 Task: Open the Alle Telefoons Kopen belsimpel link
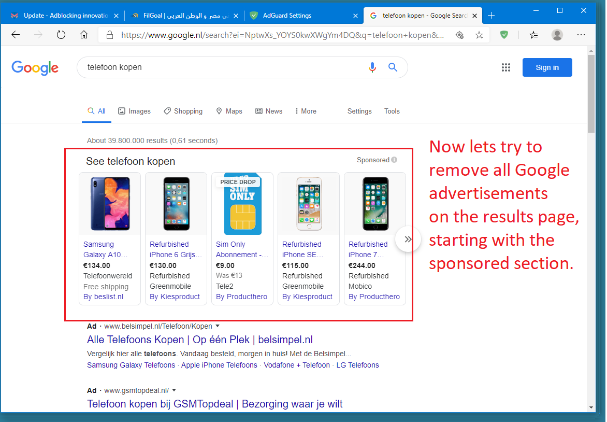(x=199, y=340)
